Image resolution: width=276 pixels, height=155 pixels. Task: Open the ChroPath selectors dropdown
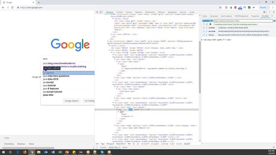207,21
